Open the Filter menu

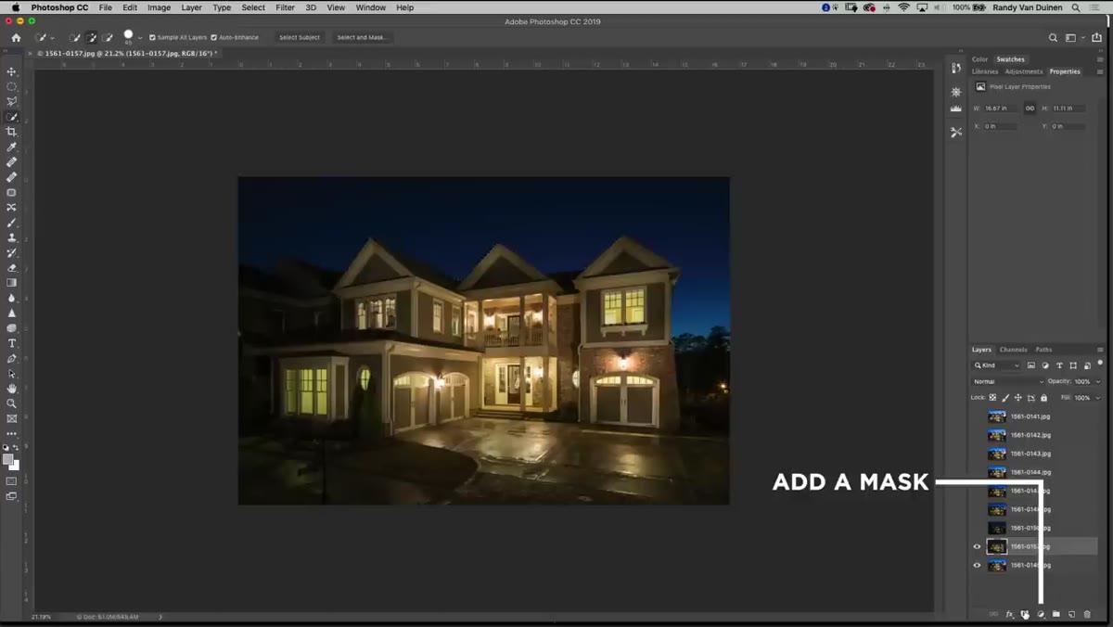tap(285, 7)
